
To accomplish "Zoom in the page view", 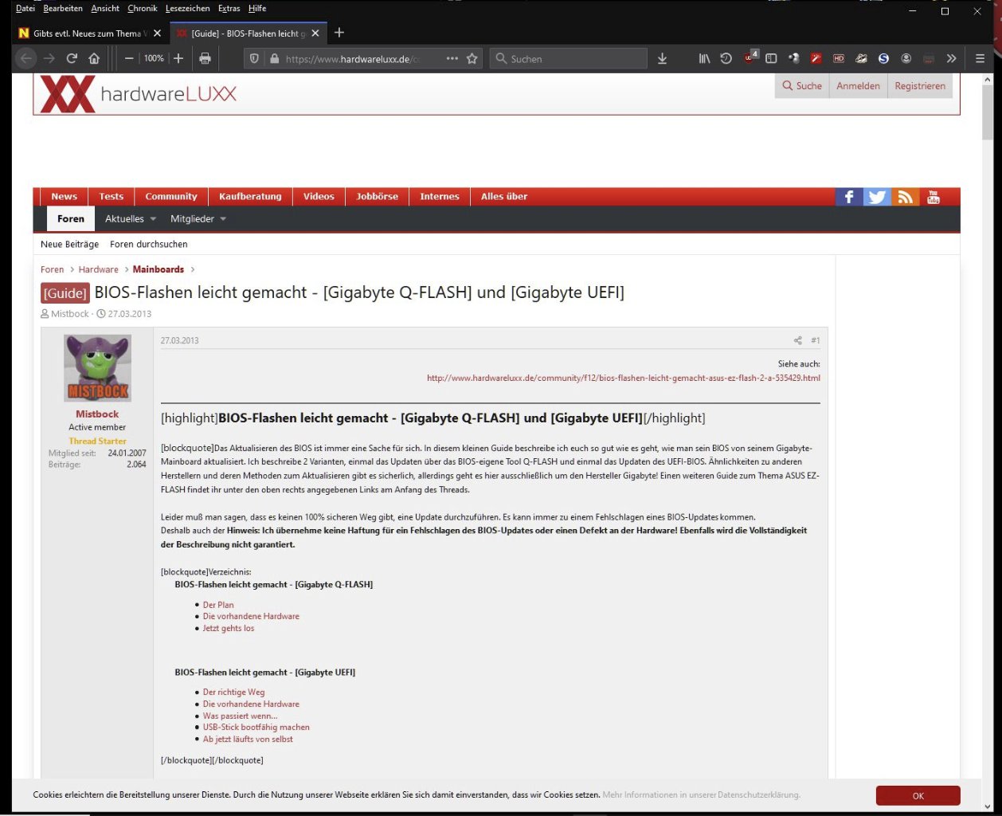I will [x=178, y=58].
